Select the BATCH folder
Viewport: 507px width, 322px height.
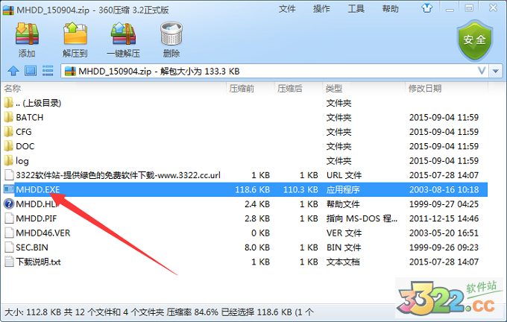coord(30,118)
